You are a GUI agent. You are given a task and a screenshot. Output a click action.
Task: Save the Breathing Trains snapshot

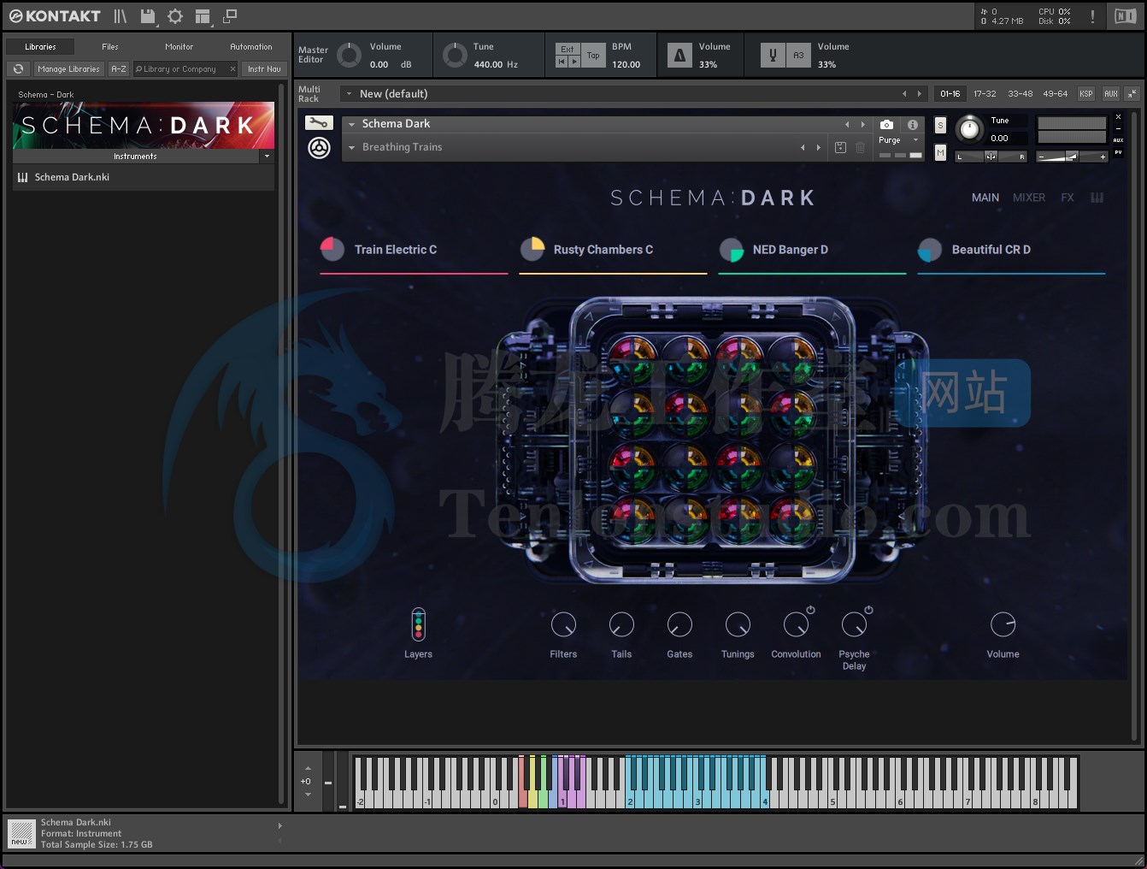[x=840, y=148]
